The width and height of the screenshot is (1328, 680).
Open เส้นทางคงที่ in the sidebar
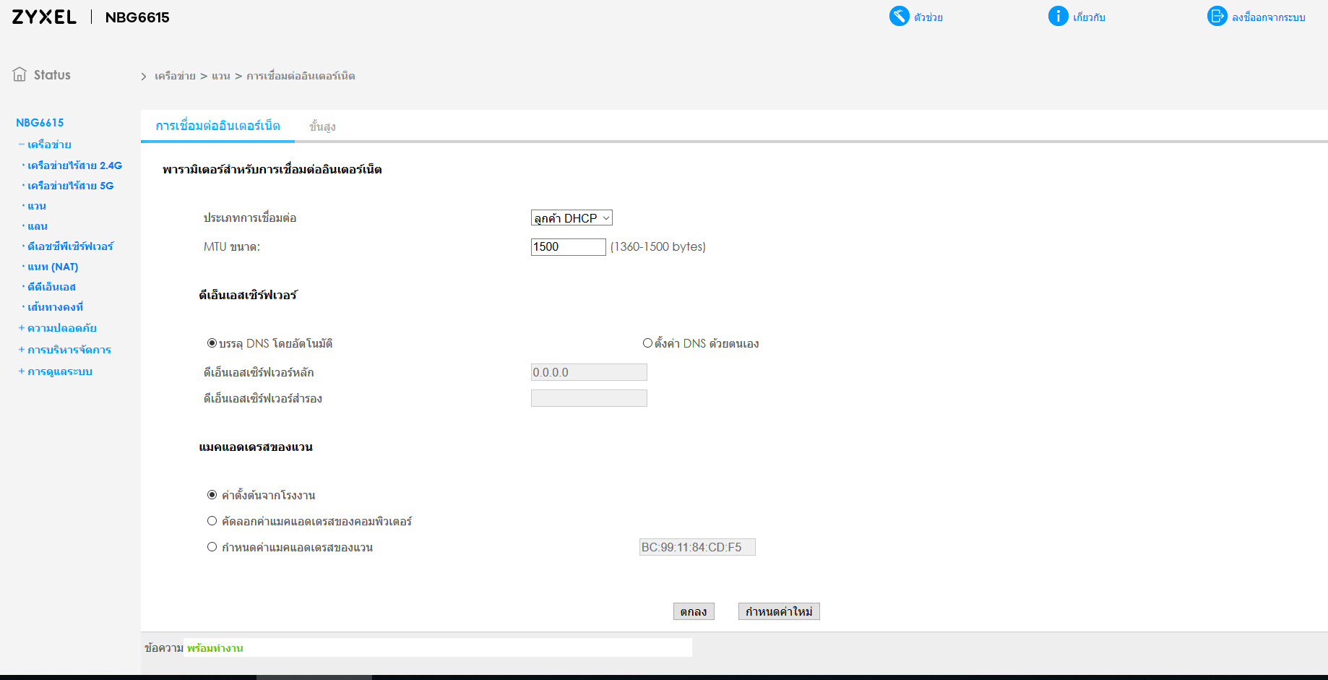[x=55, y=307]
